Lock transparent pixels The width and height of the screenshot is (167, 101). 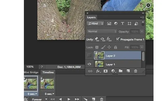pyautogui.click(x=97, y=47)
